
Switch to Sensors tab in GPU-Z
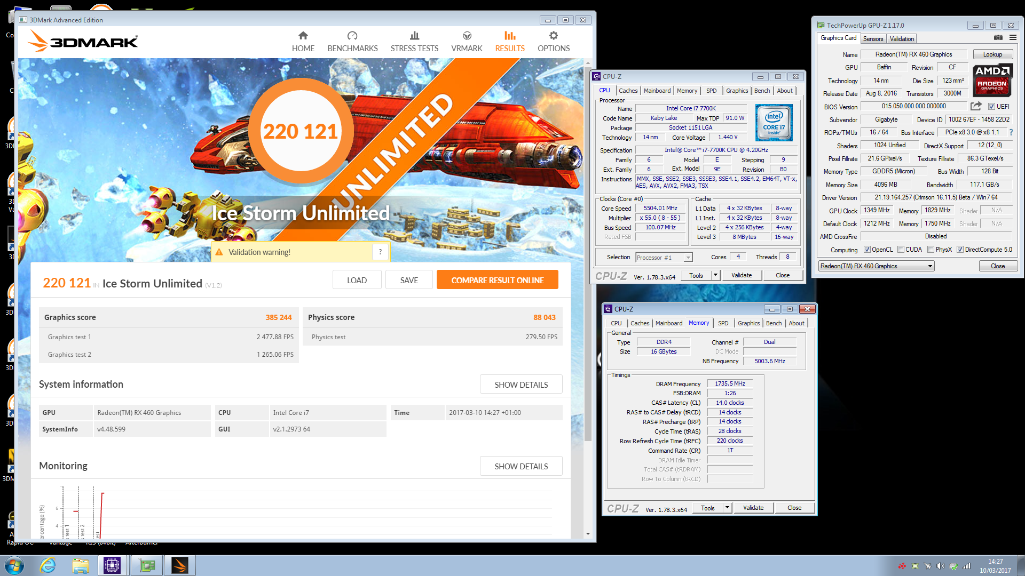click(x=873, y=39)
